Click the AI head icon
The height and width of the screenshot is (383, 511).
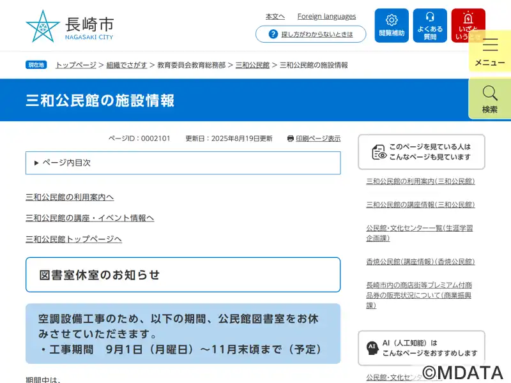point(372,348)
